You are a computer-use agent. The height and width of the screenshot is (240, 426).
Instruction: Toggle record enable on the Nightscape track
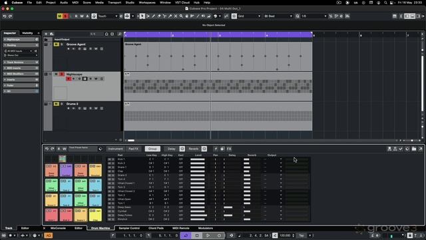tap(69, 79)
